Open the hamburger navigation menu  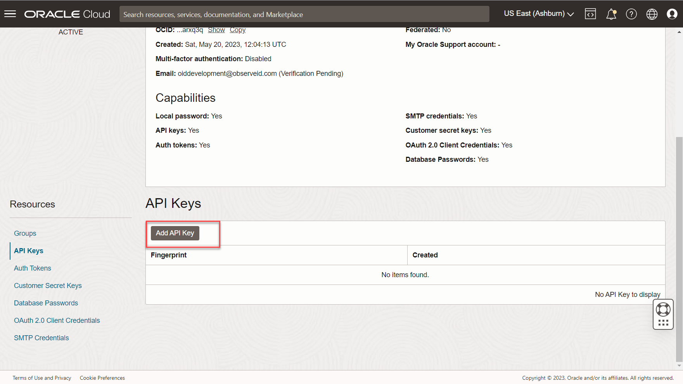point(10,14)
